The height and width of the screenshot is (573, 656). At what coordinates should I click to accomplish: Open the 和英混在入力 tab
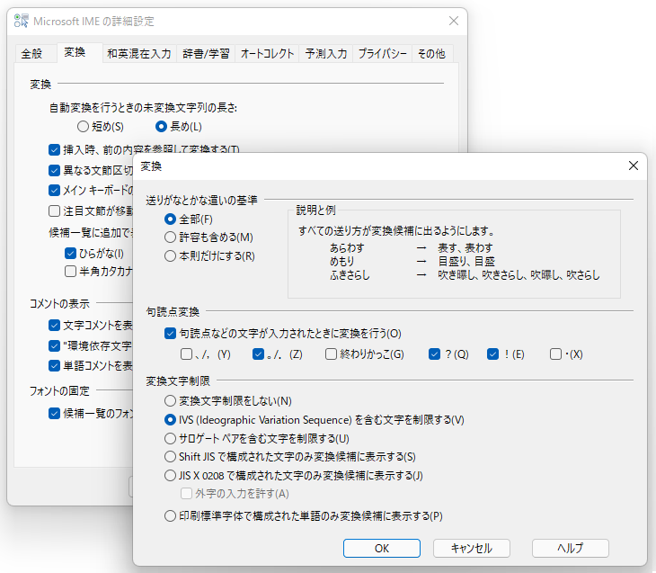pyautogui.click(x=139, y=54)
